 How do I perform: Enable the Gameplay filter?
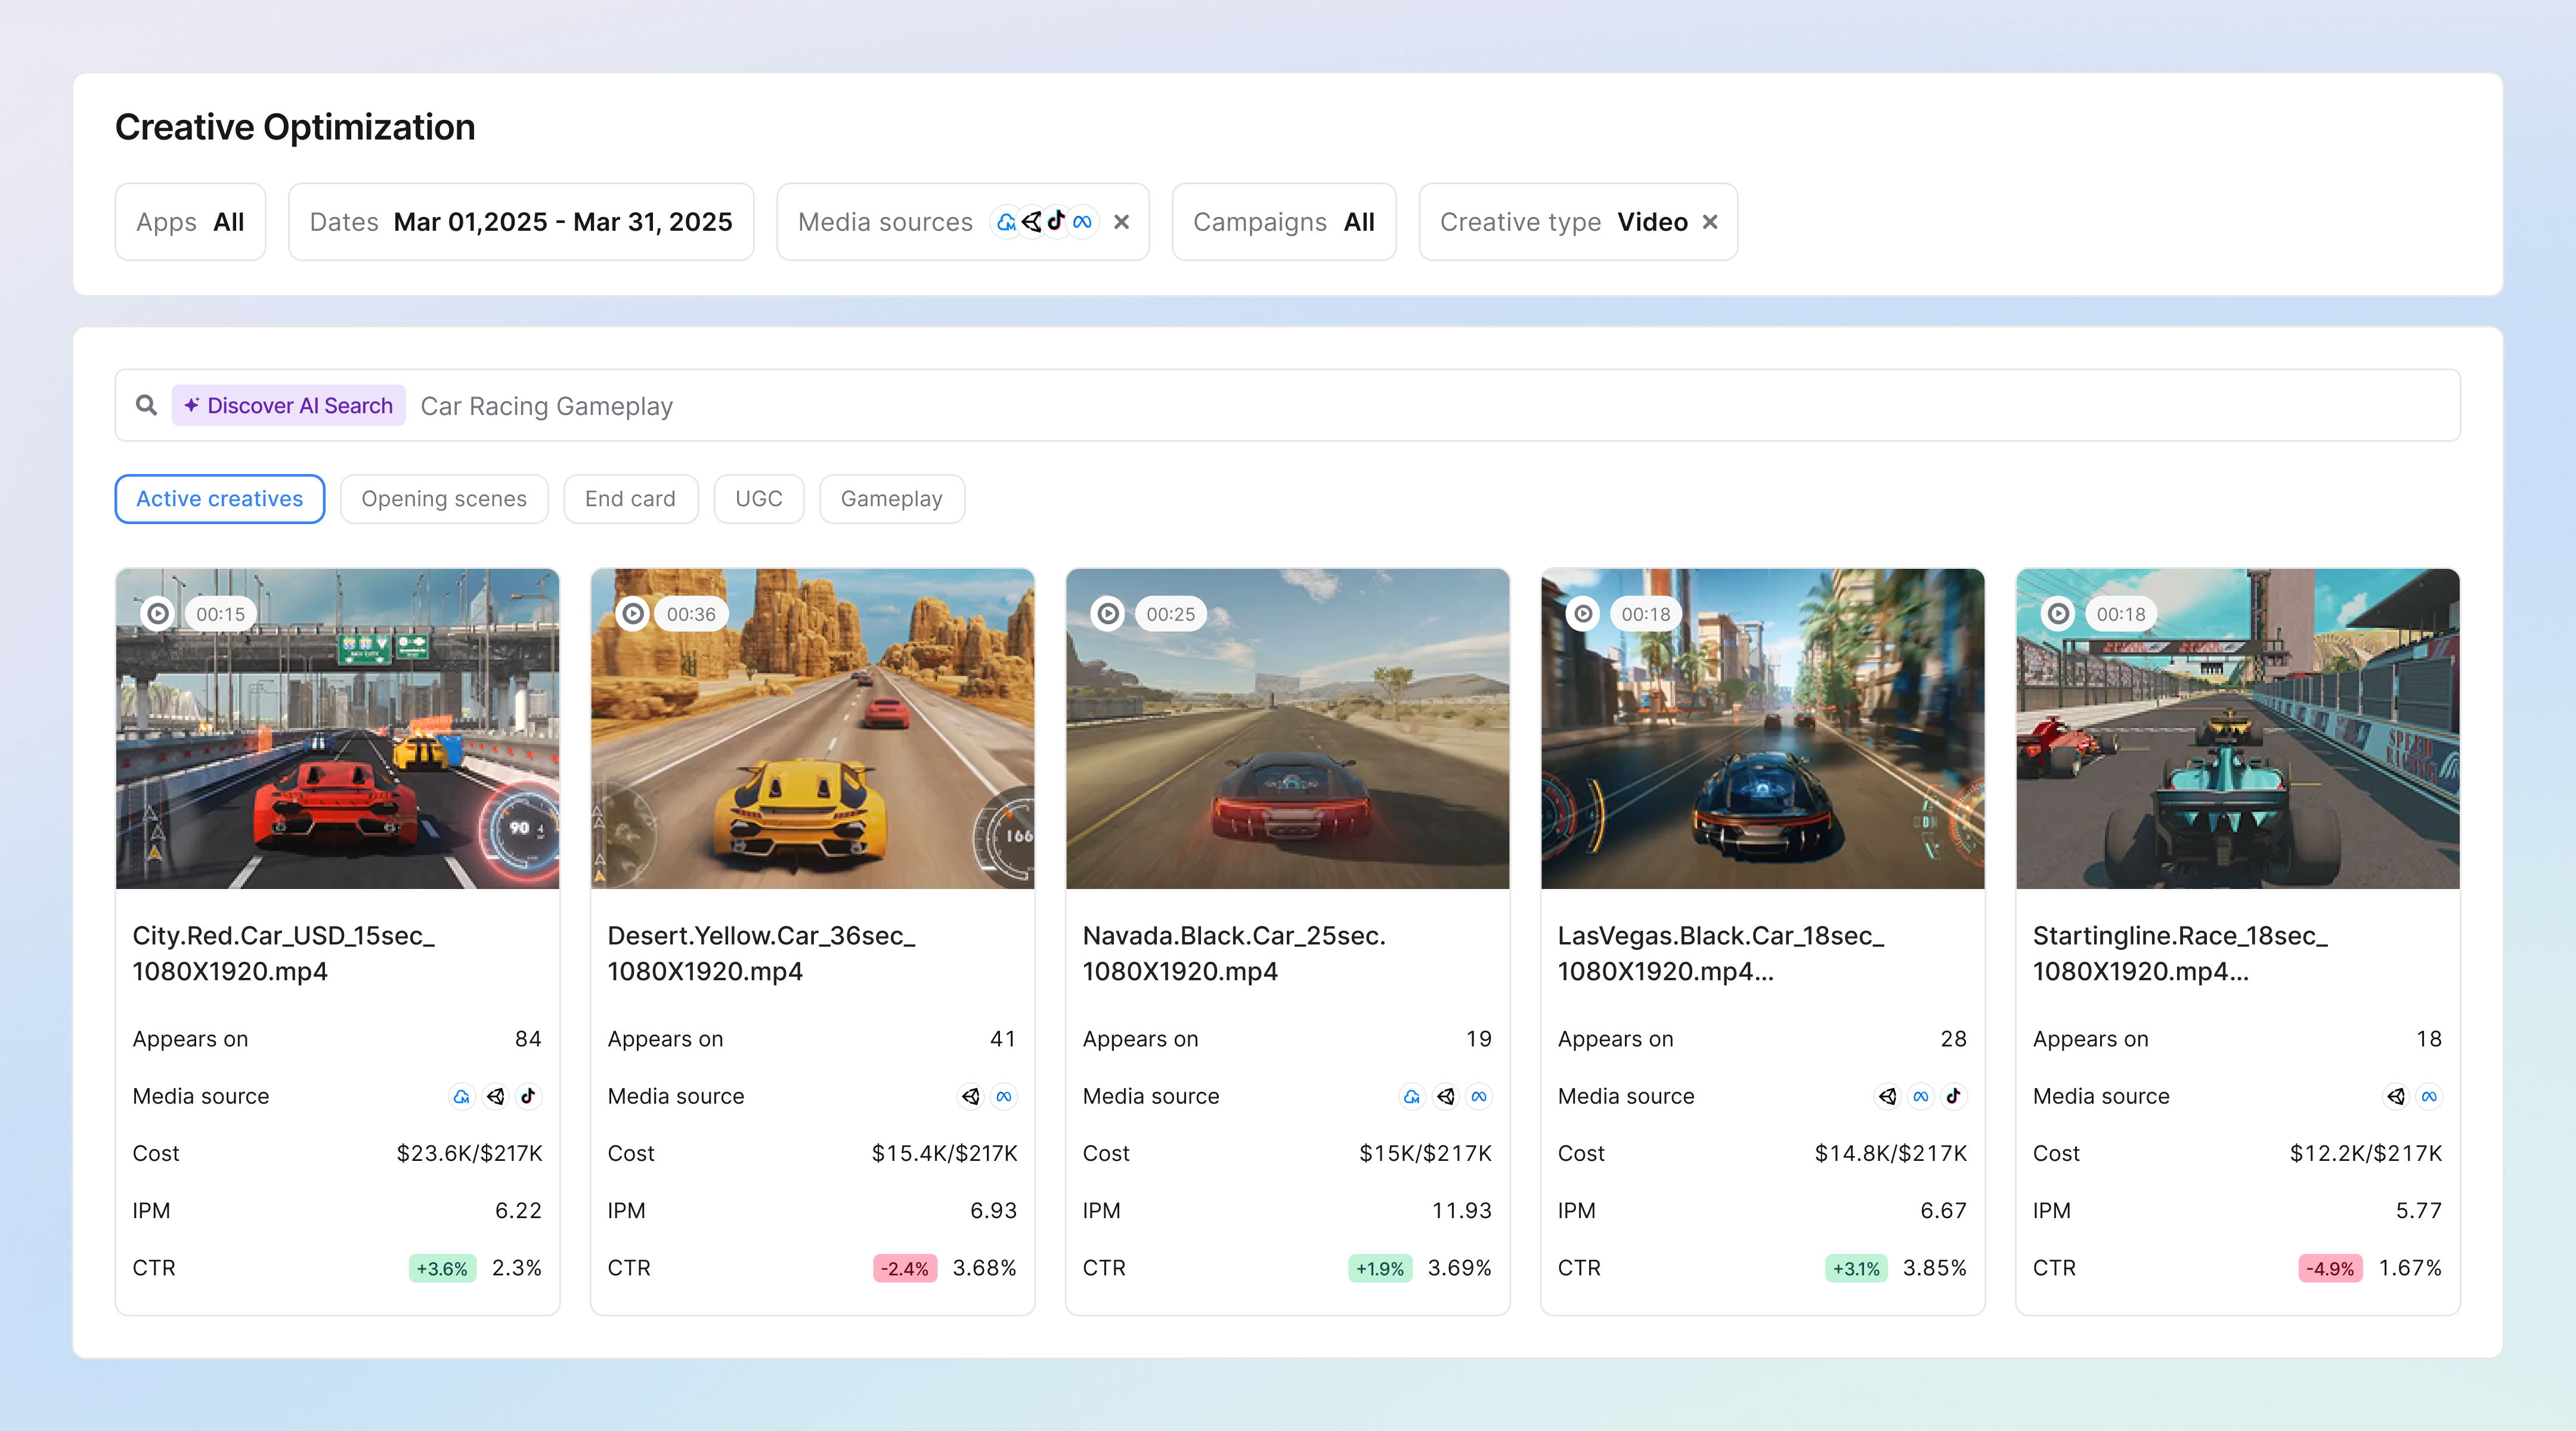point(891,498)
